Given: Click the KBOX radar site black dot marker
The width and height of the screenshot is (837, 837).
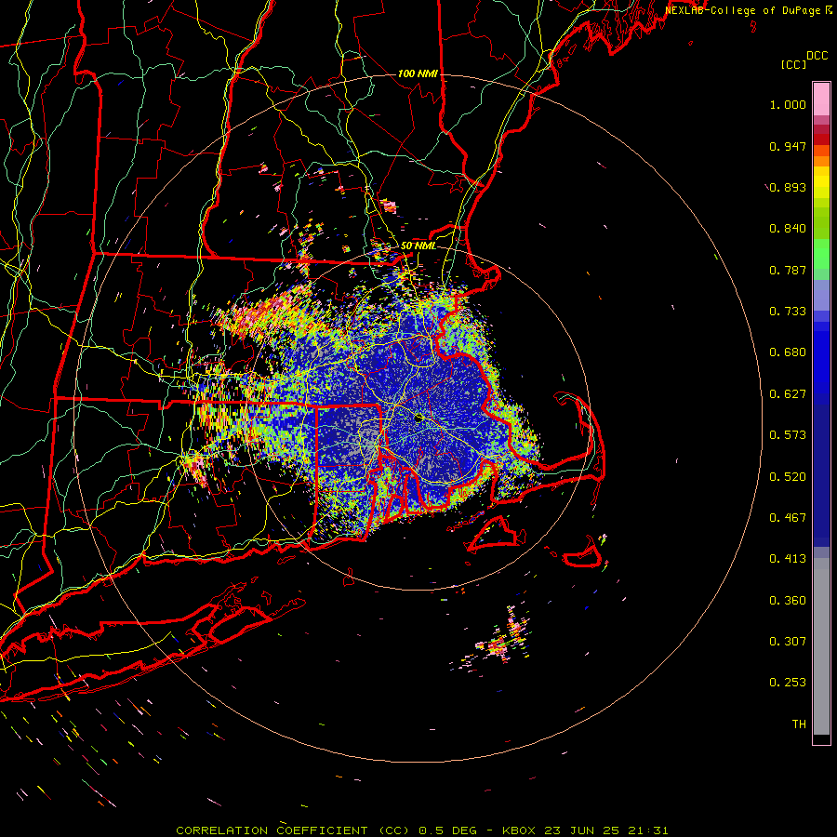Looking at the screenshot, I should tap(419, 418).
